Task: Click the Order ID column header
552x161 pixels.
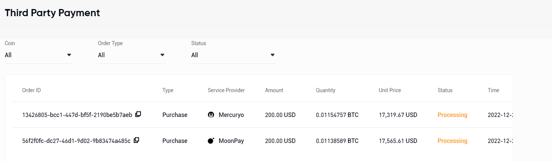Action: (31, 90)
